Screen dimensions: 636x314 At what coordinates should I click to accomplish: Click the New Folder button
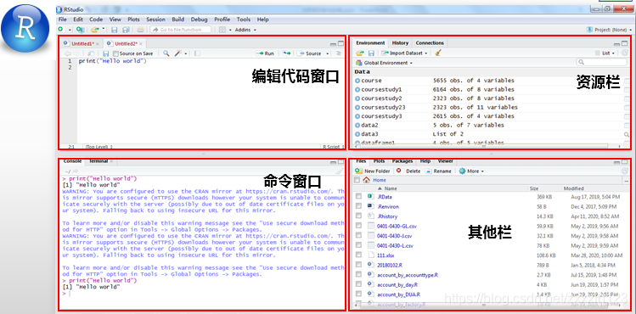373,171
